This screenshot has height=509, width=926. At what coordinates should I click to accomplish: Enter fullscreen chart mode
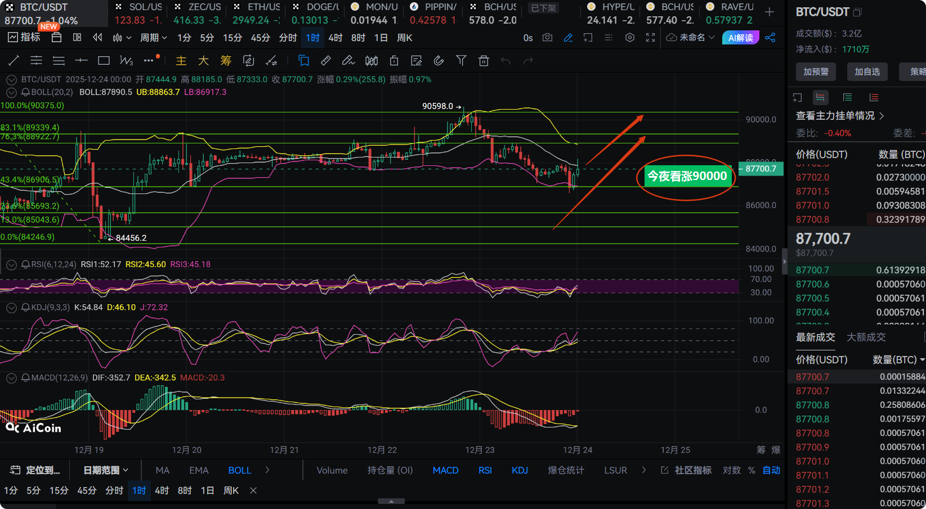[650, 38]
